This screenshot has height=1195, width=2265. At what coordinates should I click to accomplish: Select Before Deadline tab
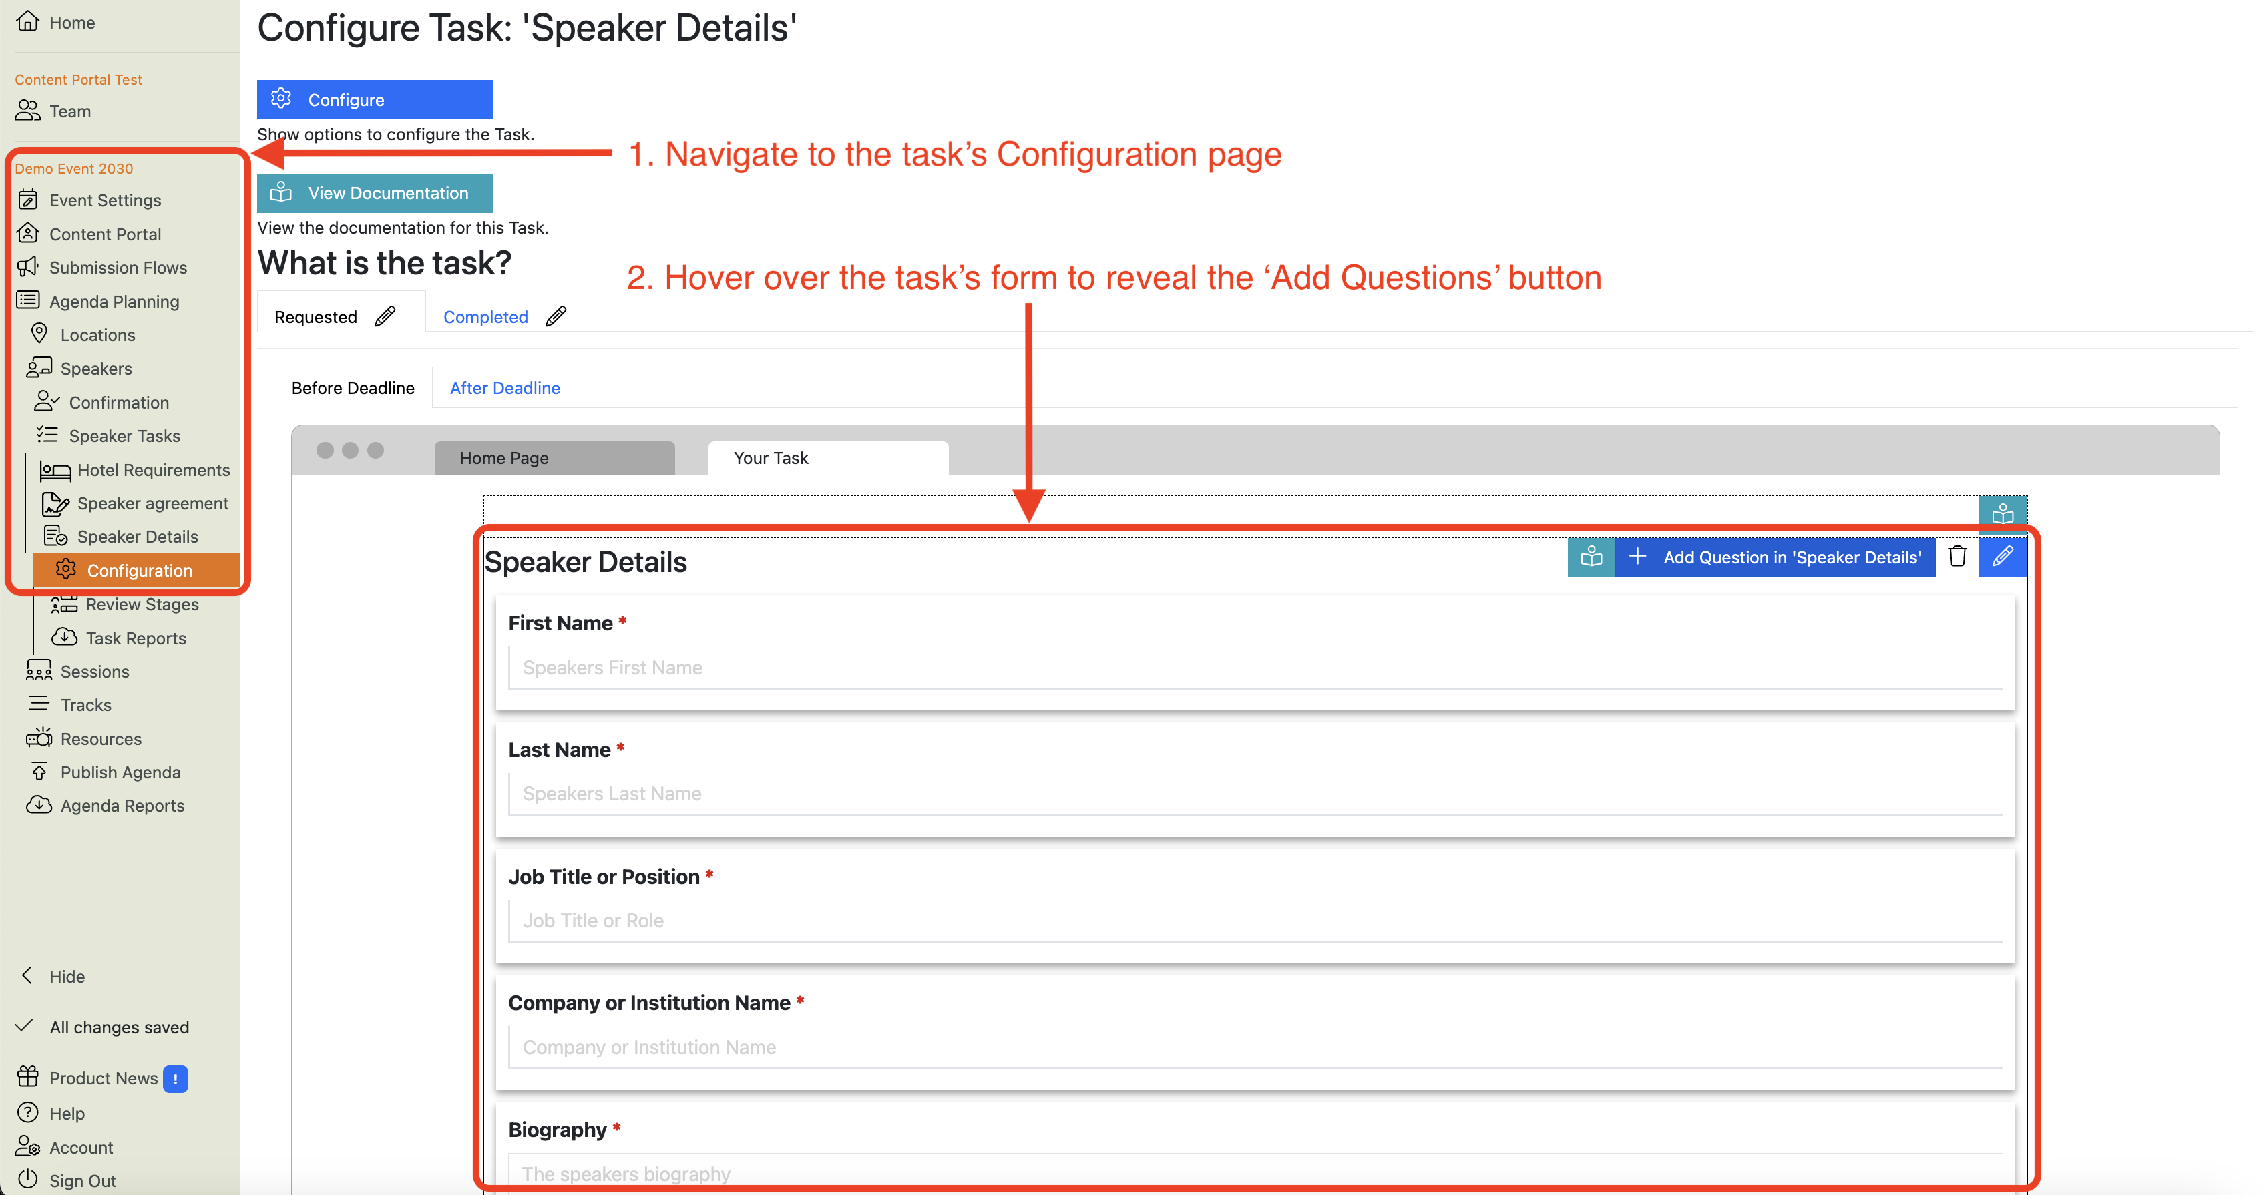[353, 388]
